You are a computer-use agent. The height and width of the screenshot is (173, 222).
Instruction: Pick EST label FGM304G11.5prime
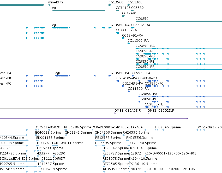(x=68, y=143)
